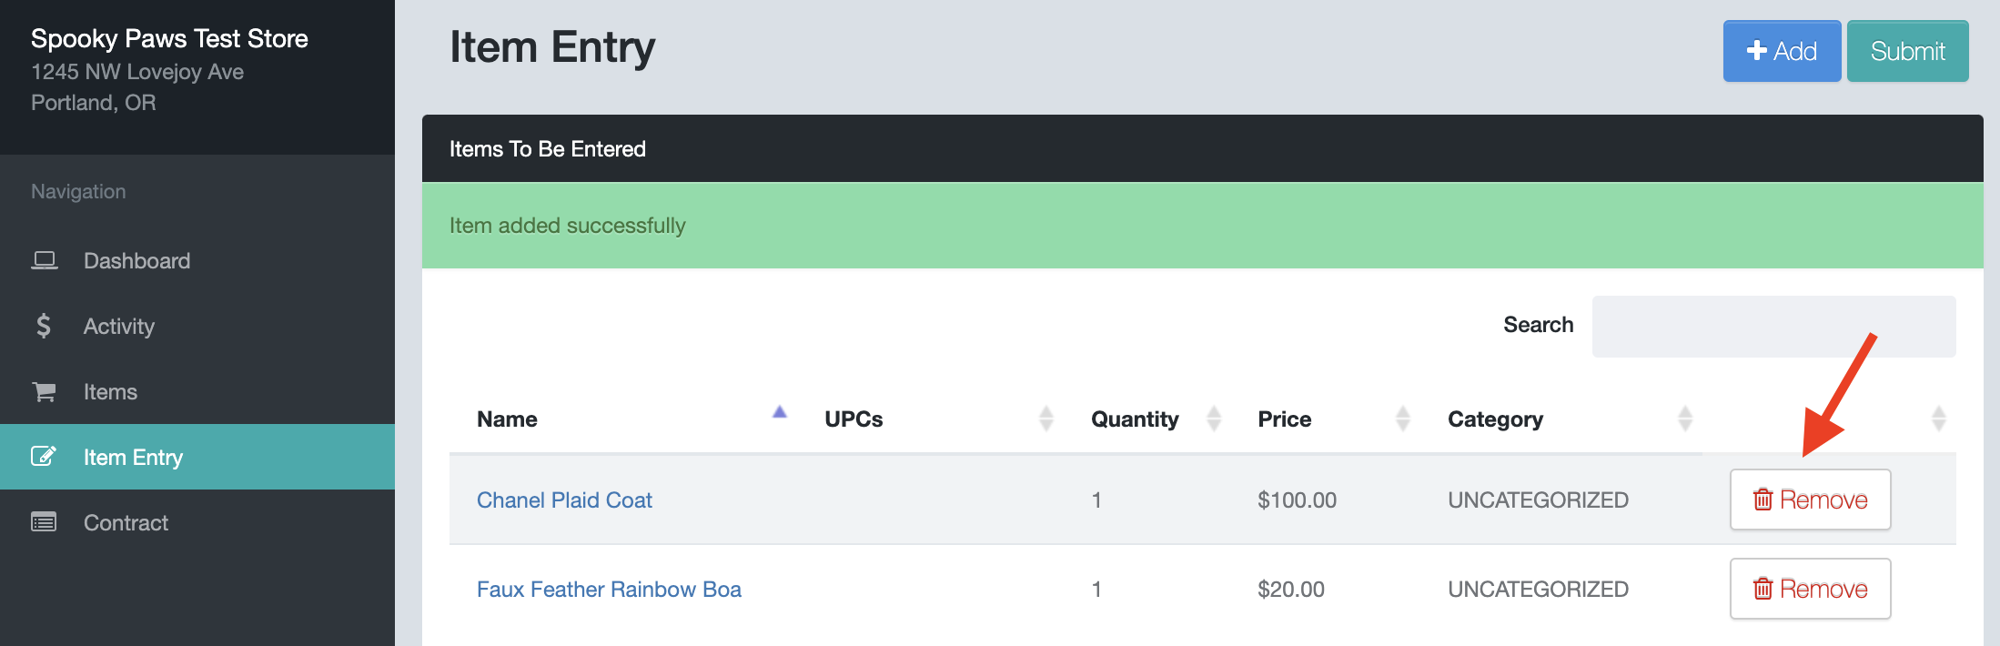Open the Faux Feather Rainbow Boa link
Screen dimensions: 2000x646
[609, 589]
